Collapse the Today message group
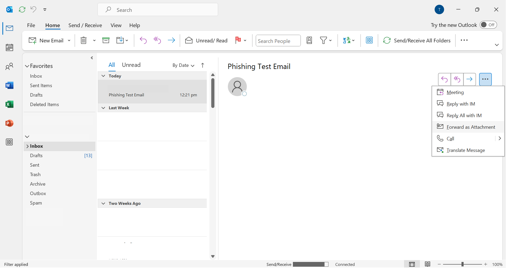Screen dimensions: 506x268 click(x=103, y=76)
